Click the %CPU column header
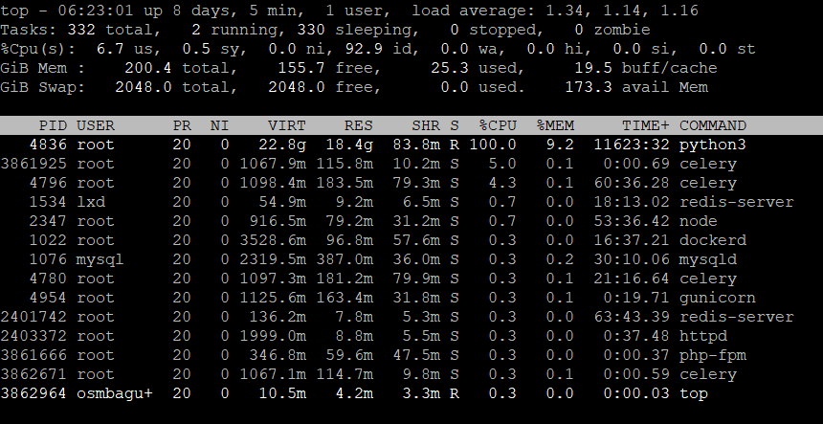Viewport: 823px width, 424px height. [498, 125]
